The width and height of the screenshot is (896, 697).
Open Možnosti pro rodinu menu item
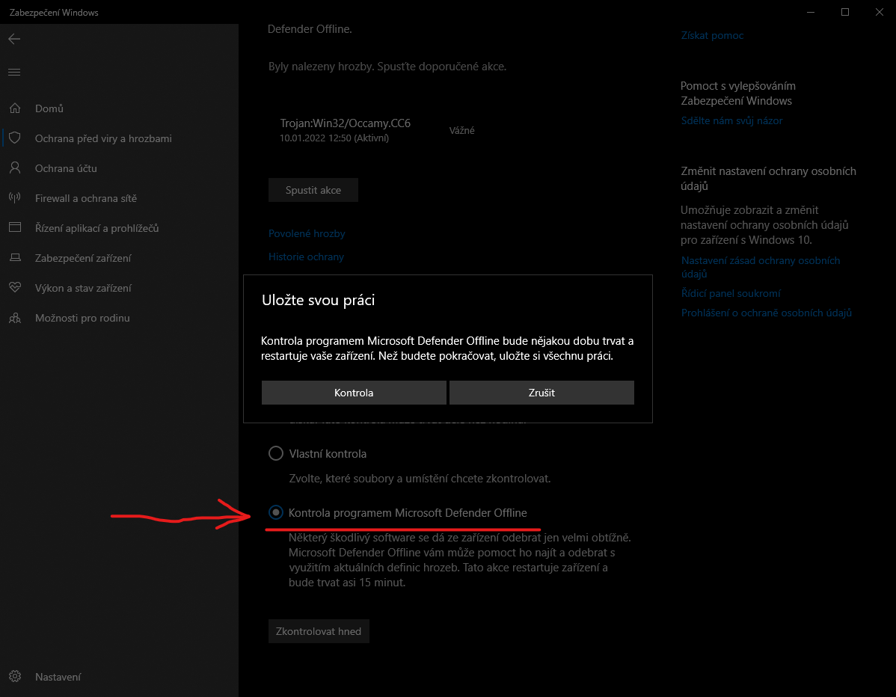tap(82, 318)
